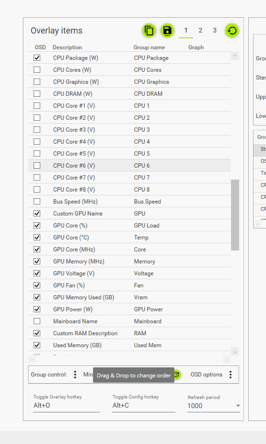266x444 pixels.
Task: Click the green reset overlay icon
Action: [x=232, y=30]
